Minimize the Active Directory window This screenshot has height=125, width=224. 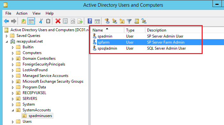(217, 4)
